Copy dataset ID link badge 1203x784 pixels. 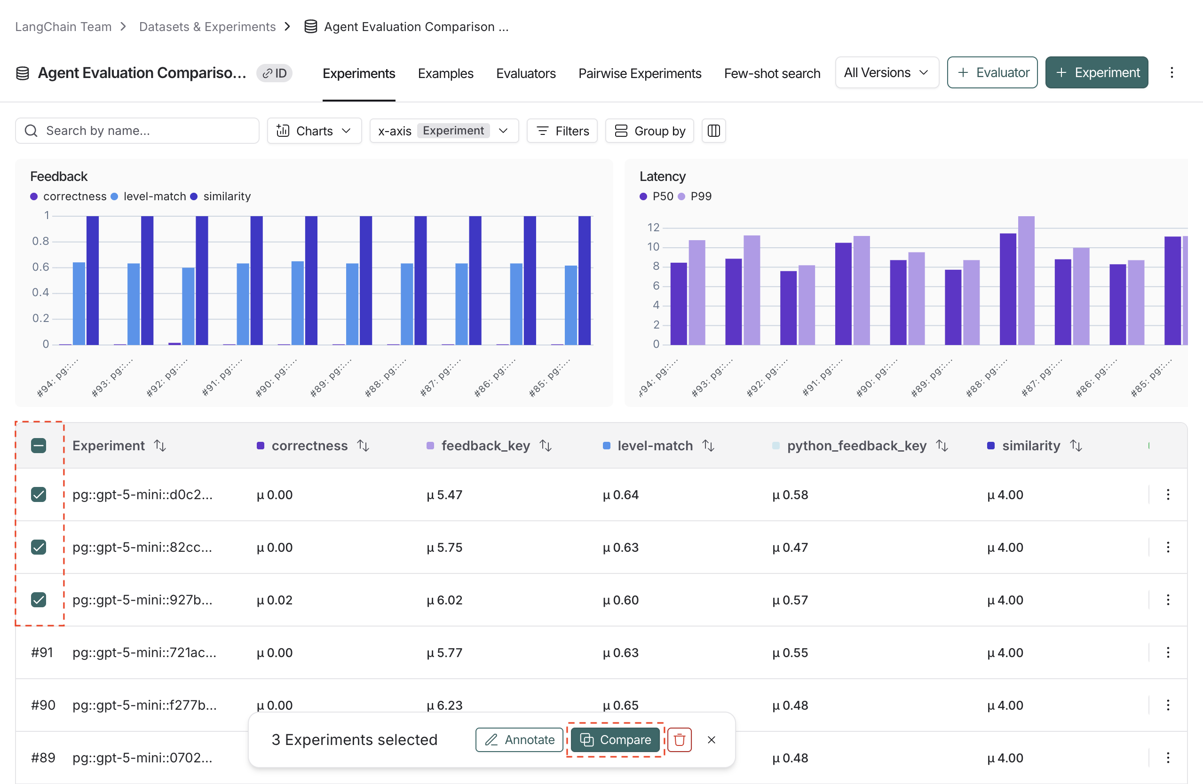tap(275, 73)
